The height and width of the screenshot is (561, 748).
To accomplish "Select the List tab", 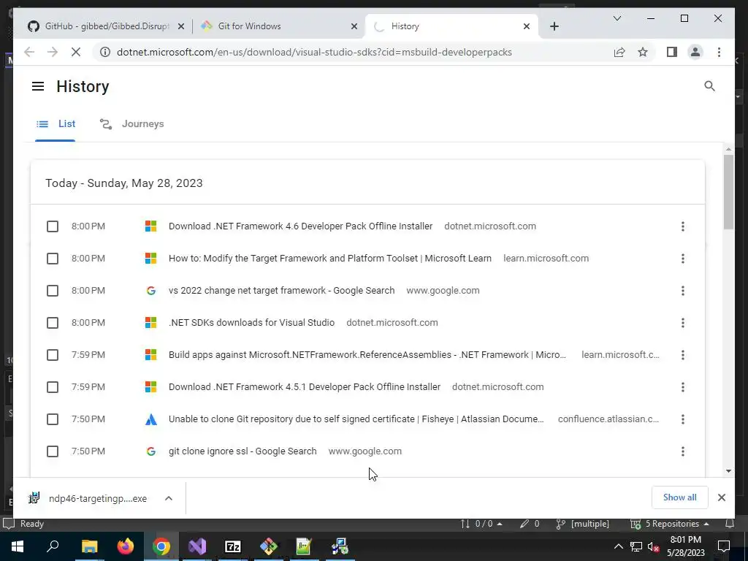I will click(x=56, y=123).
